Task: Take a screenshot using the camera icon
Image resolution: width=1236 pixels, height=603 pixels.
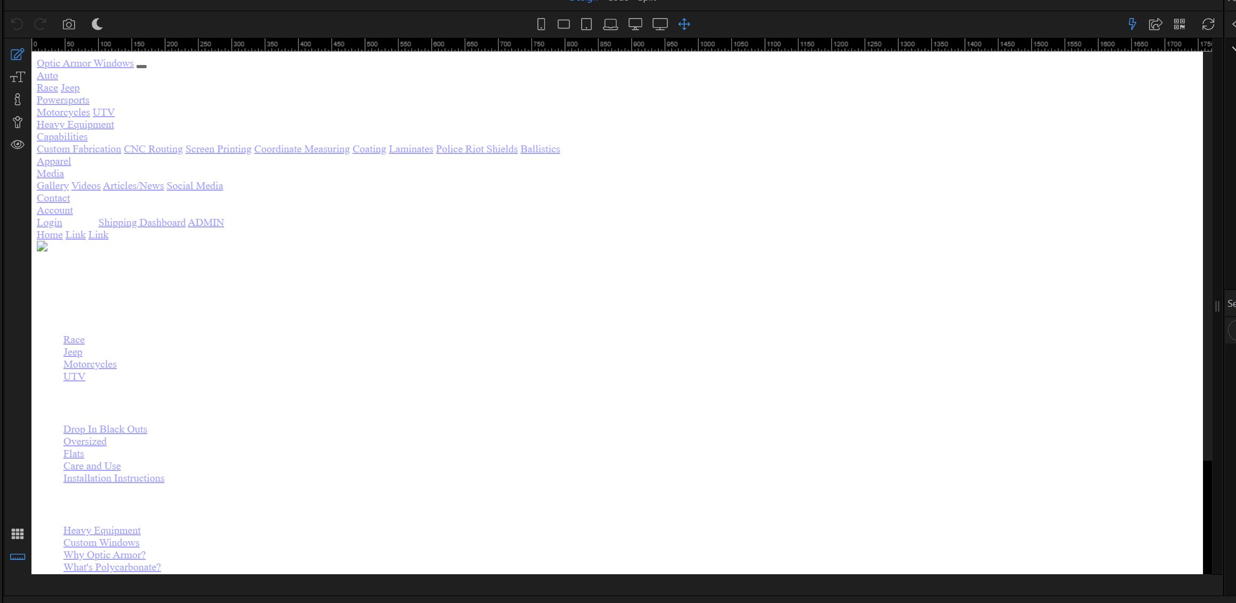Action: (69, 23)
